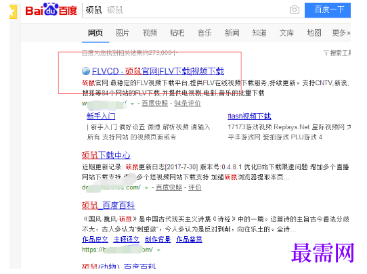Click the yellow bookmark icon at left

14,12
